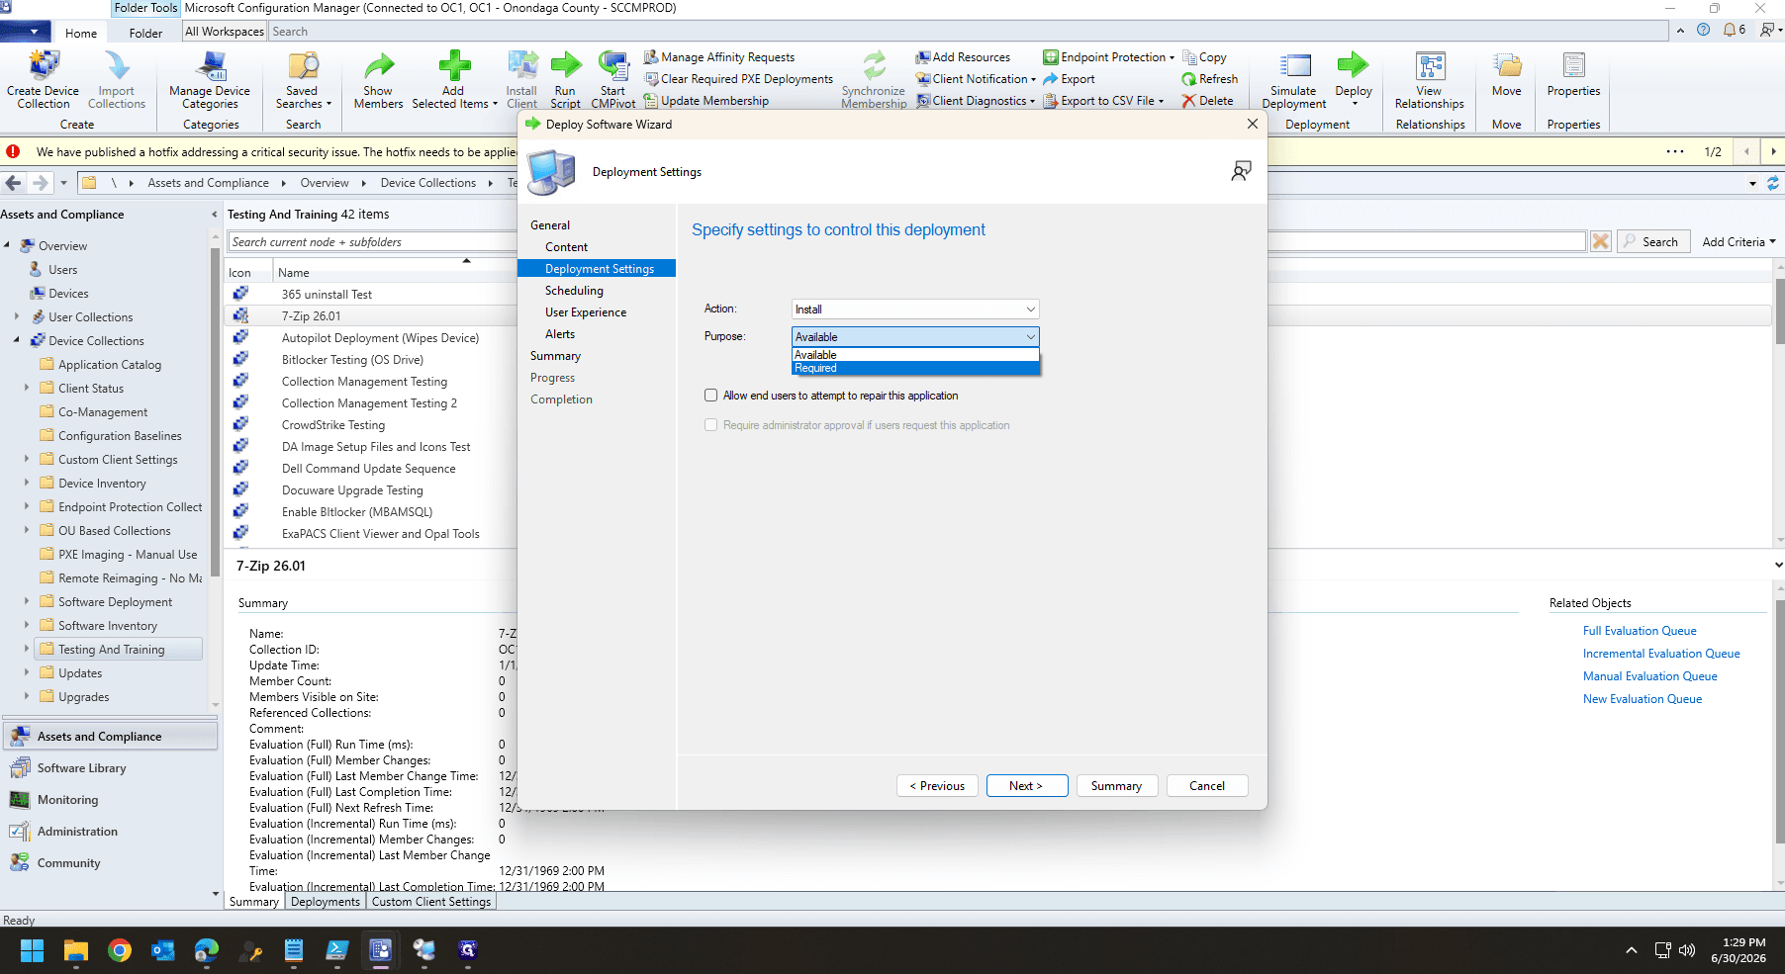
Task: Open Properties from the ribbon
Action: point(1573,75)
